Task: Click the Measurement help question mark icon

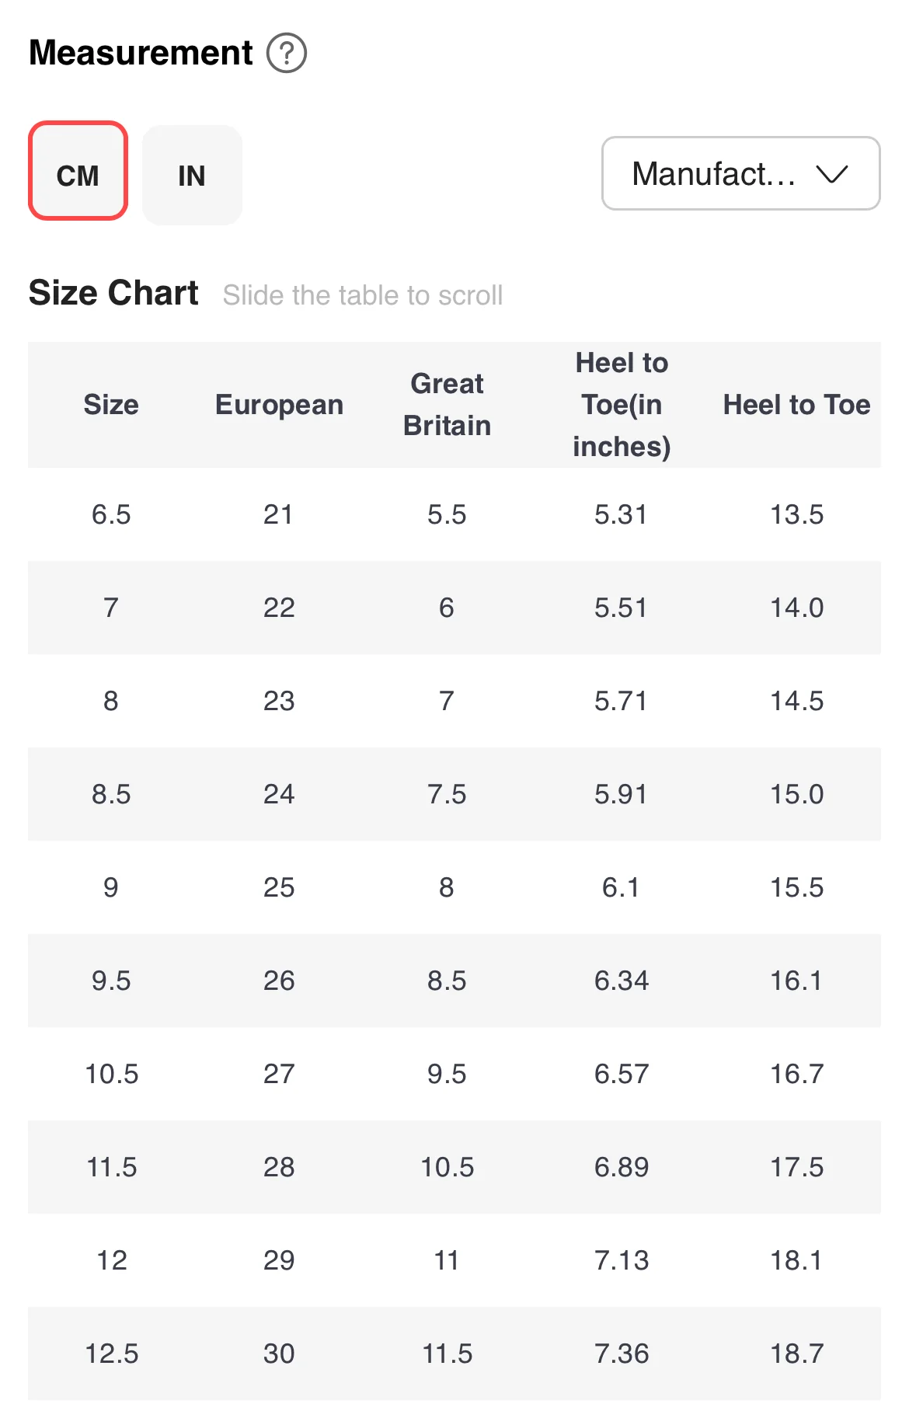Action: pyautogui.click(x=287, y=54)
